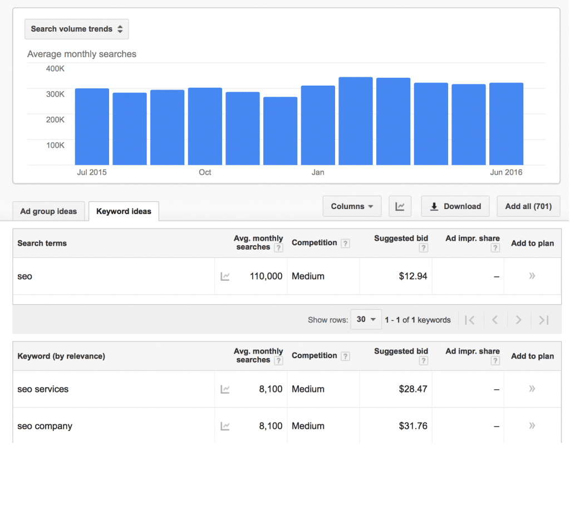
Task: Go to the last page of keywords
Action: click(543, 320)
